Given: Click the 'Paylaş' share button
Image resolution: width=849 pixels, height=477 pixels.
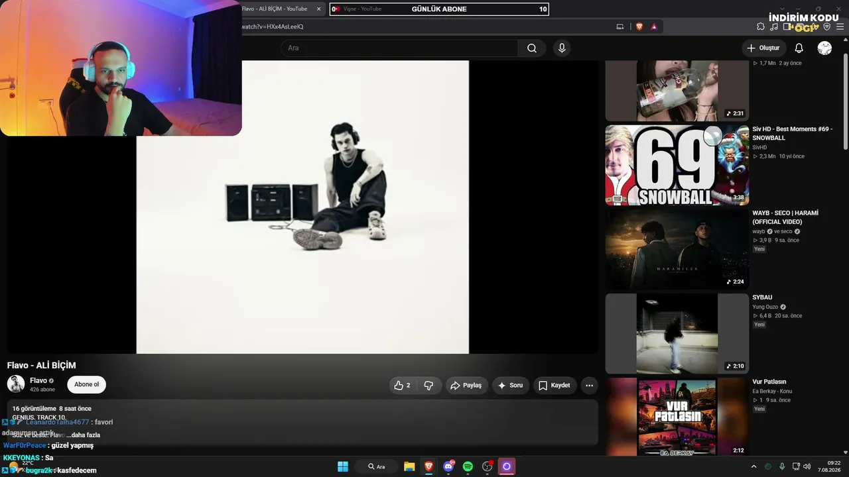Looking at the screenshot, I should pos(466,386).
